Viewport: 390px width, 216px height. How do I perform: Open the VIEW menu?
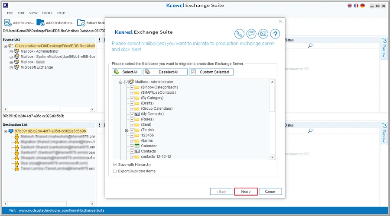[x=33, y=13]
